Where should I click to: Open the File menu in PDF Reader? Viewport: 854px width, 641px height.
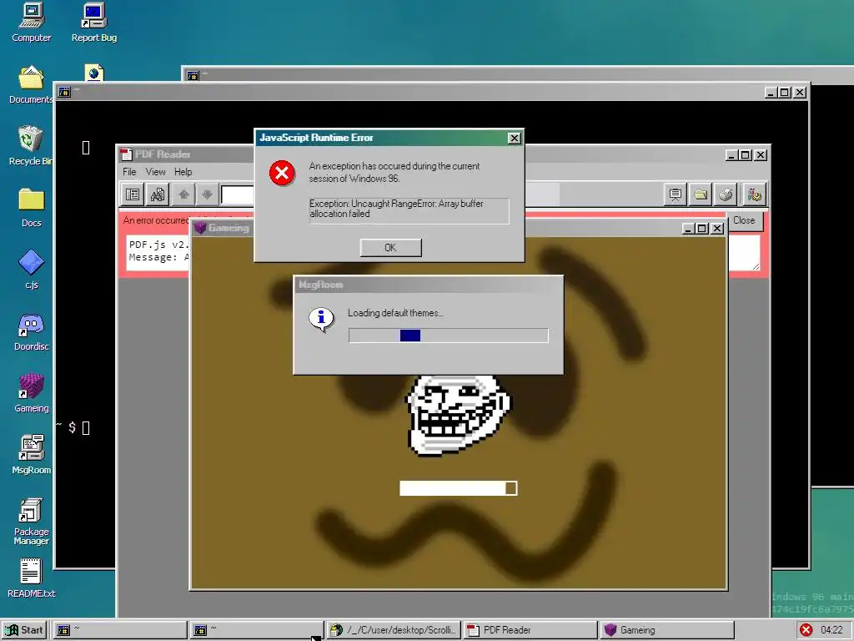tap(129, 172)
